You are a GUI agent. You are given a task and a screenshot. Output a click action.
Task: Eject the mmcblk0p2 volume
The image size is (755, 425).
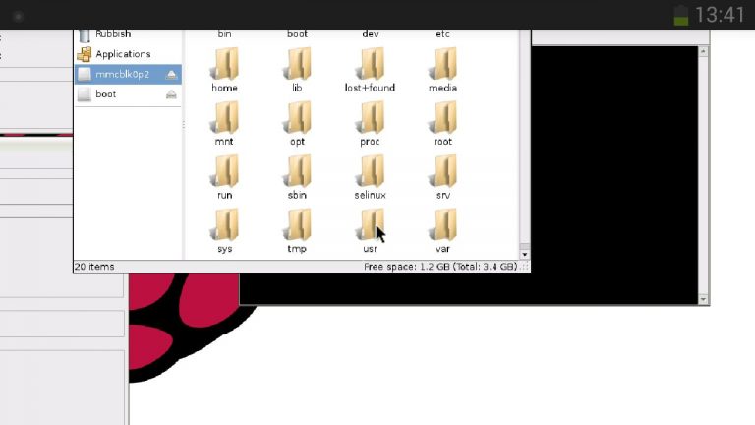click(x=171, y=74)
